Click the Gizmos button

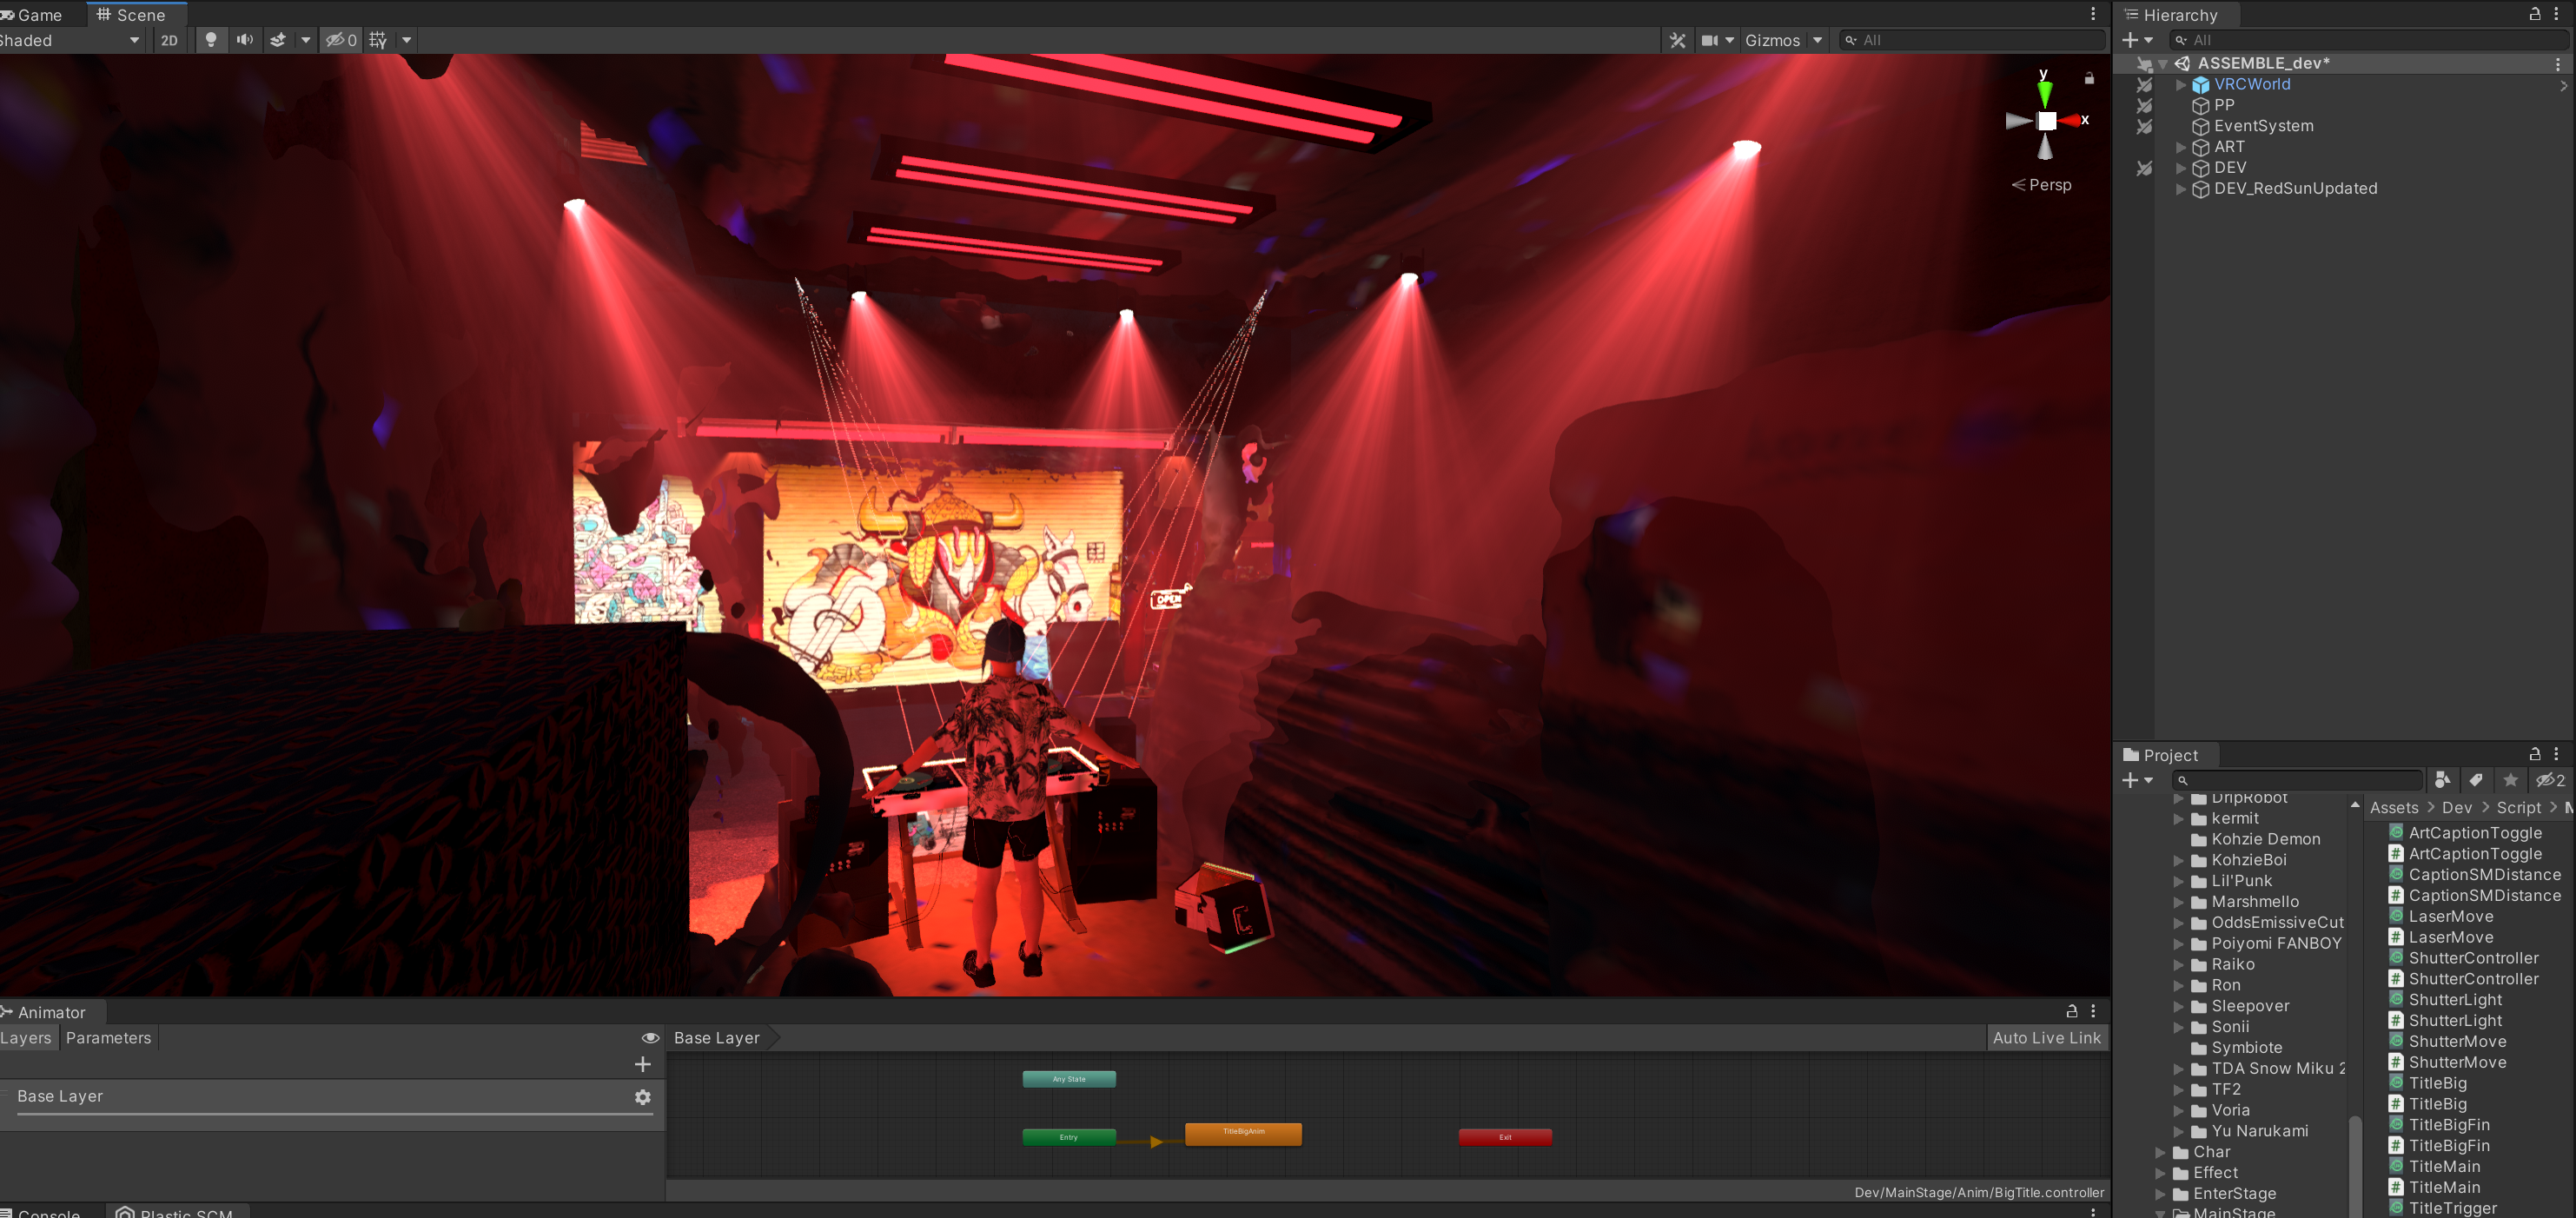[x=1772, y=40]
